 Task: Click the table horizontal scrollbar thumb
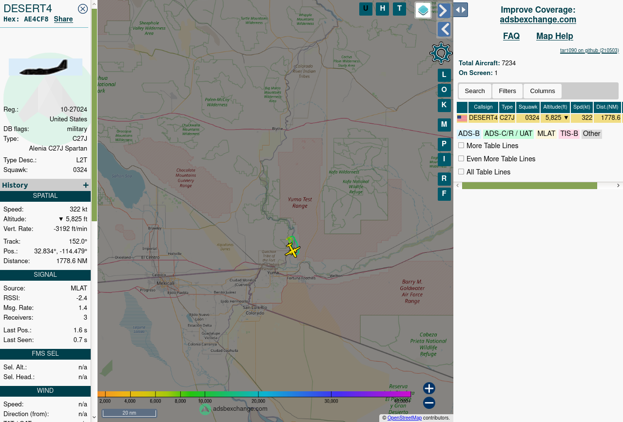pyautogui.click(x=529, y=186)
